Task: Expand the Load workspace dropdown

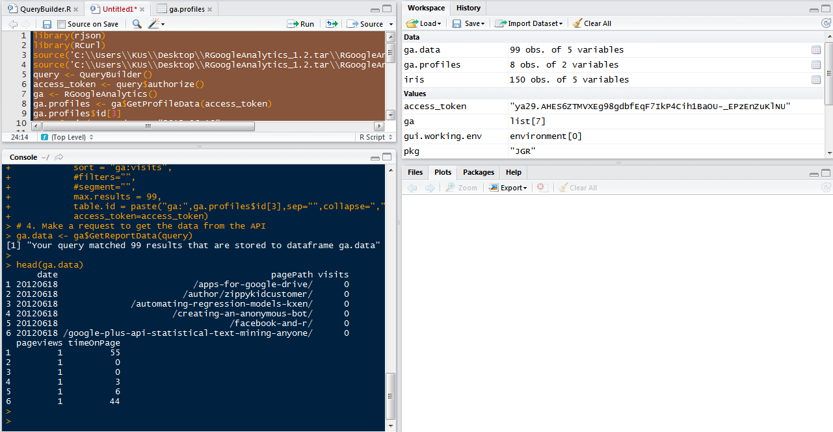Action: (423, 23)
